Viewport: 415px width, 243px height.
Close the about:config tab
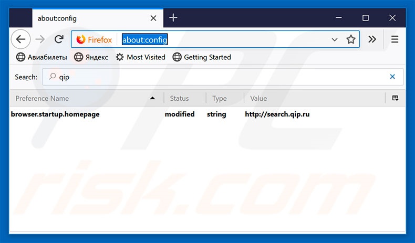pyautogui.click(x=153, y=18)
